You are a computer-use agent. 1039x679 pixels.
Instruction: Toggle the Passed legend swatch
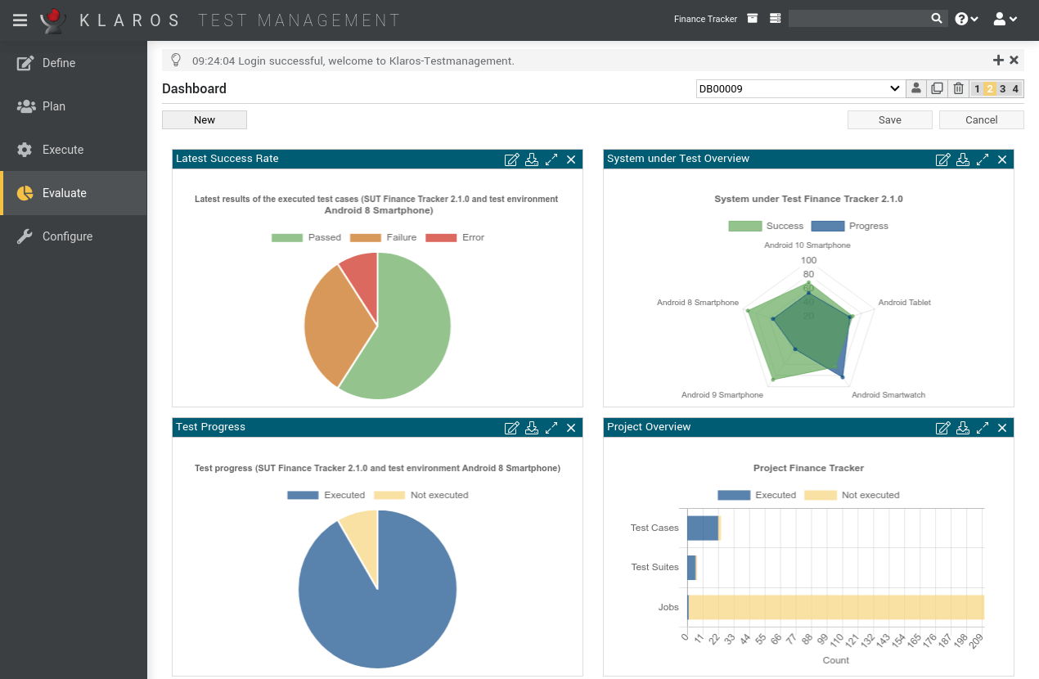(287, 237)
